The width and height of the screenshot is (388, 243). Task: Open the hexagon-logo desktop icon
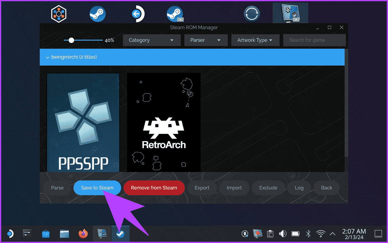pyautogui.click(x=59, y=14)
